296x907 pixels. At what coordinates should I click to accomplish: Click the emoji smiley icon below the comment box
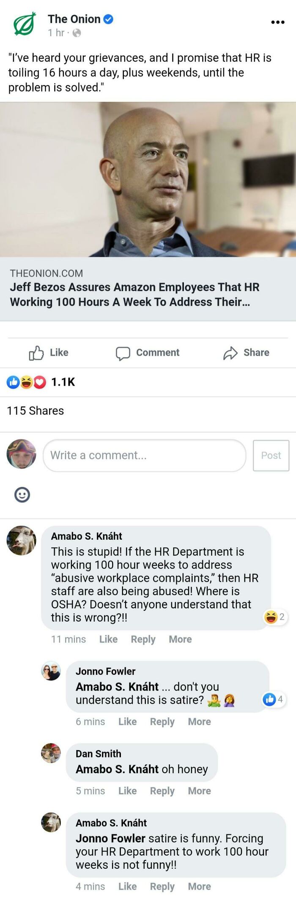[22, 495]
